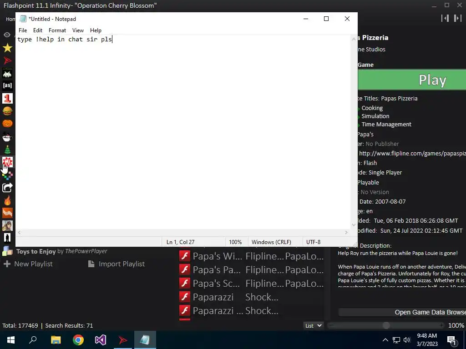Open the flipline.com source URL link
This screenshot has width=466, height=349.
[x=412, y=154]
